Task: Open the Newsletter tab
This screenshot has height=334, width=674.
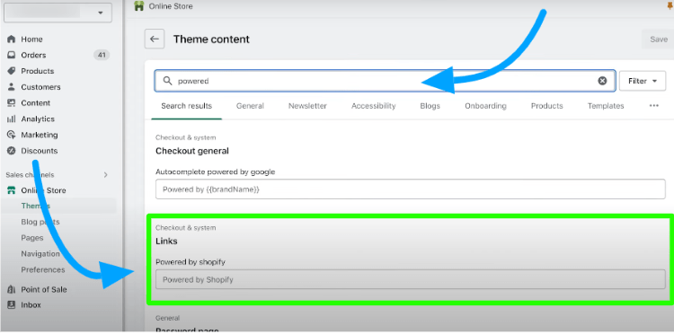Action: point(307,106)
